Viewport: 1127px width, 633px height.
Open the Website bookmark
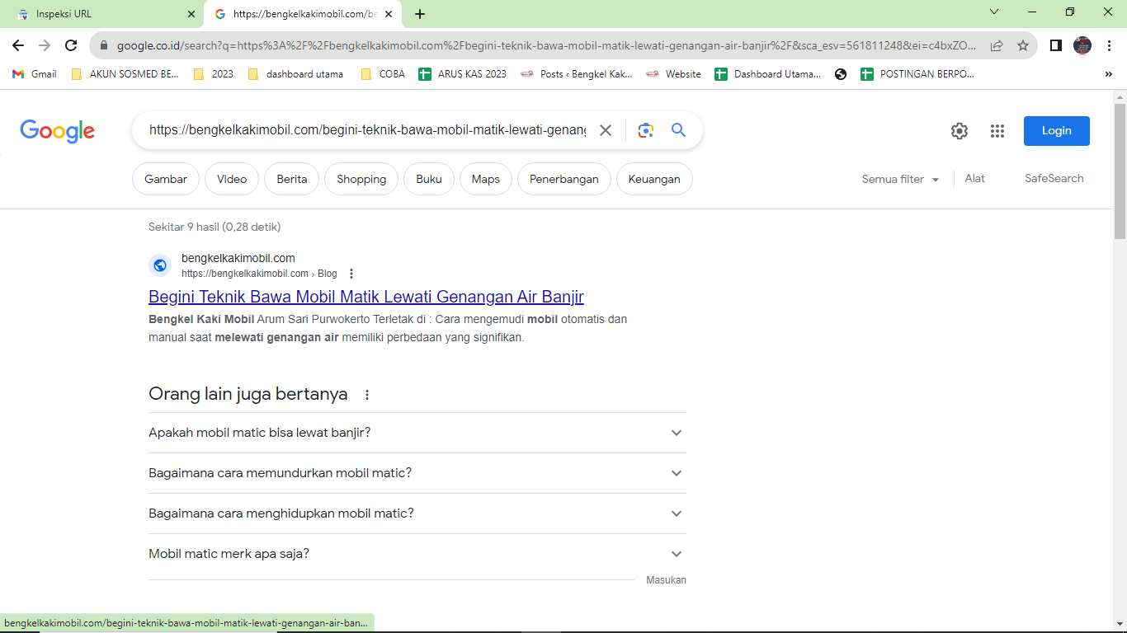tap(673, 74)
